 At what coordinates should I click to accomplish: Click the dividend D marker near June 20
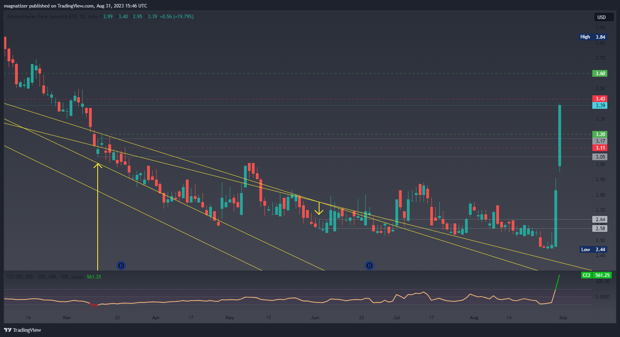click(x=369, y=265)
